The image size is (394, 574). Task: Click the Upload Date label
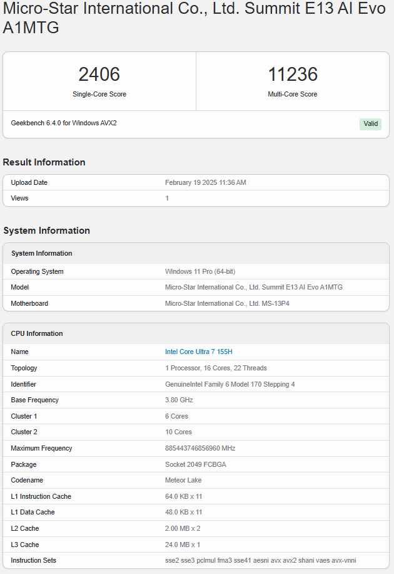[29, 182]
